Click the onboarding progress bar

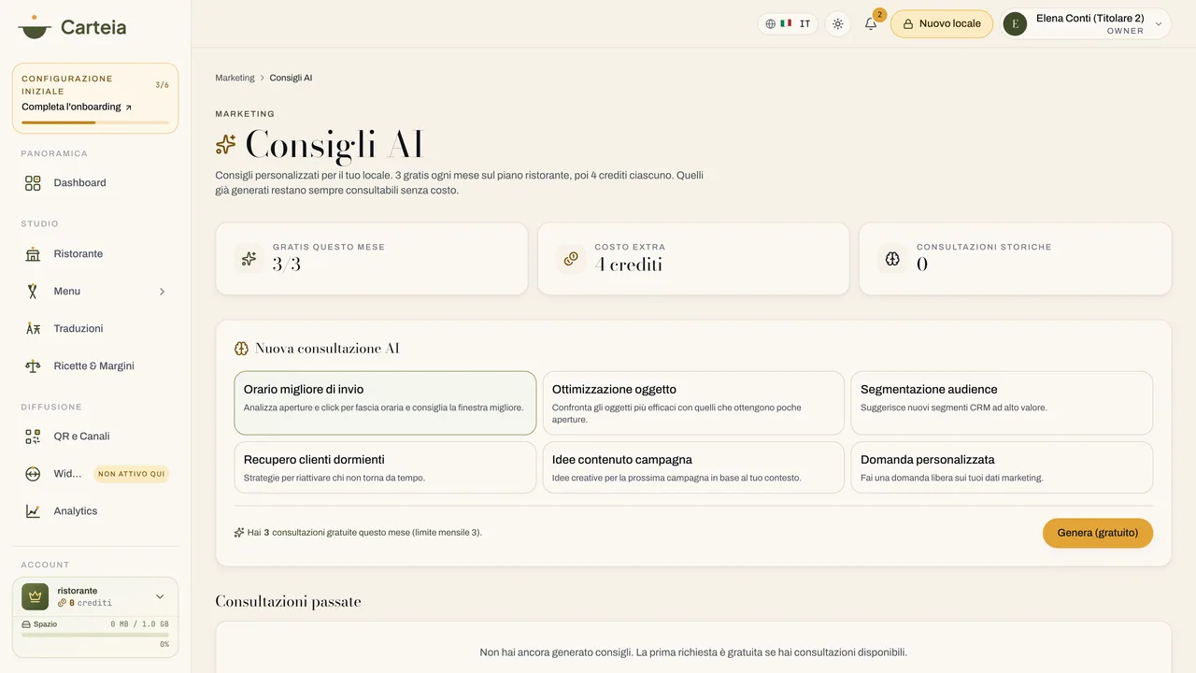(95, 122)
